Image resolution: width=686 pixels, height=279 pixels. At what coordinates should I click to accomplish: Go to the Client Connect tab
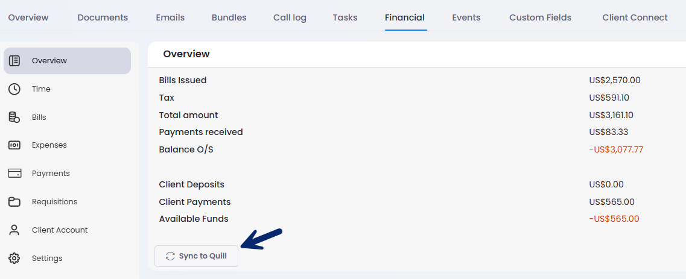pos(635,18)
